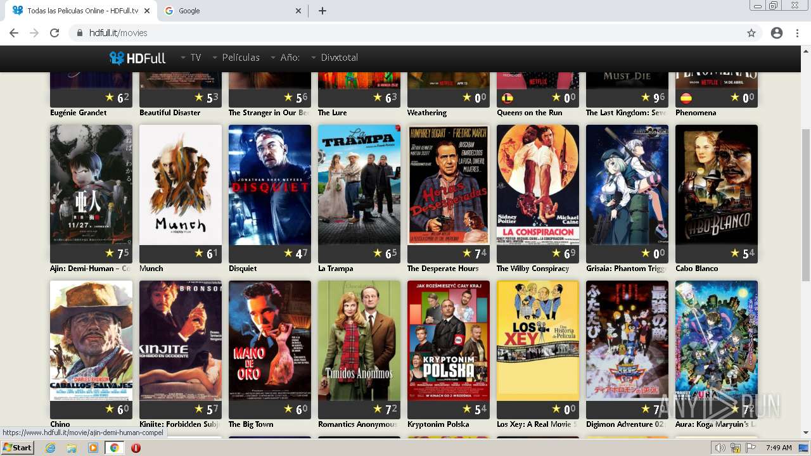The height and width of the screenshot is (456, 811).
Task: Open media player taskbar icon
Action: (x=93, y=448)
